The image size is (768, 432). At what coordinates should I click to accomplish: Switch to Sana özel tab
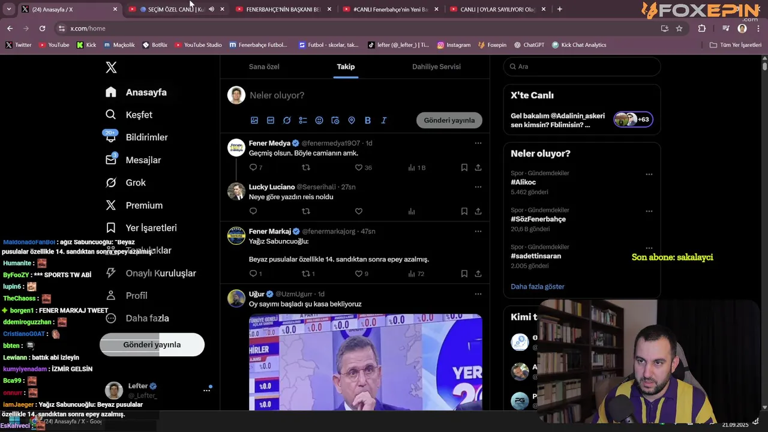pyautogui.click(x=264, y=67)
